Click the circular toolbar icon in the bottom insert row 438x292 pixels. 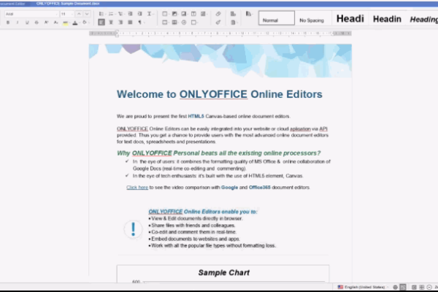[x=184, y=23]
